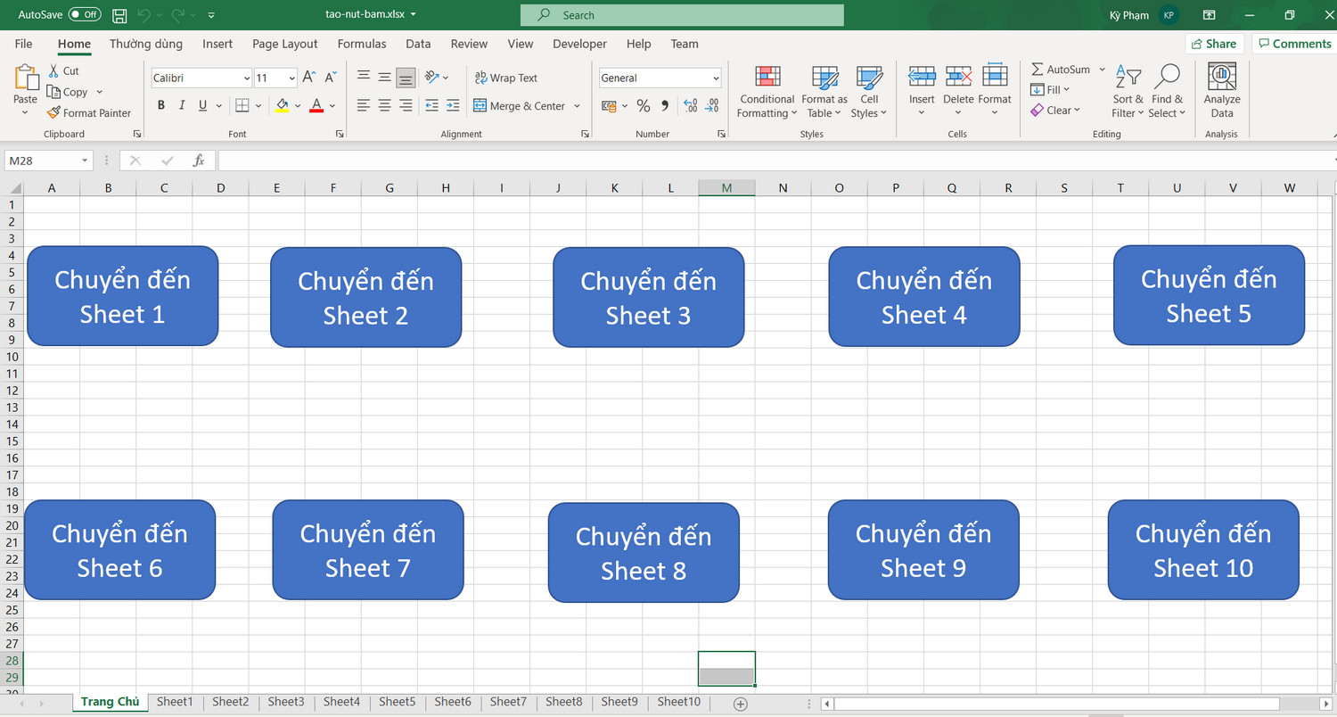Switch to the Developer ribbon tab
1337x717 pixels.
click(579, 43)
